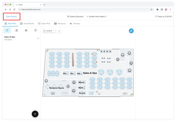Open the three-dot more options menu
The image size is (176, 122).
point(59,31)
